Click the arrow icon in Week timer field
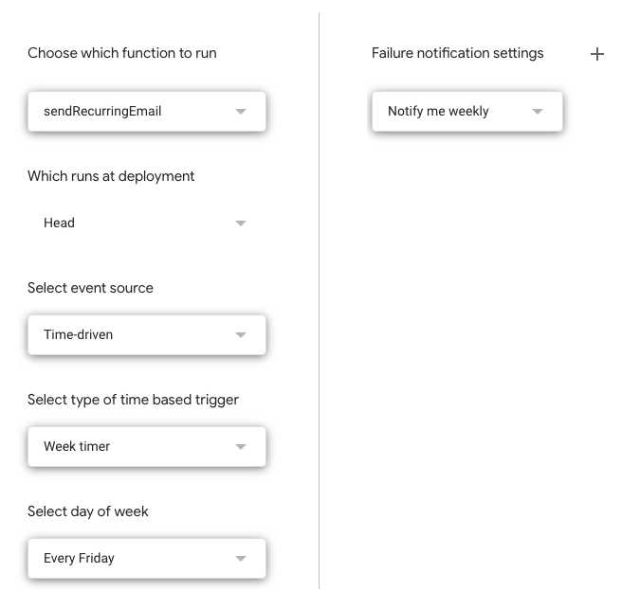The width and height of the screenshot is (640, 591). tap(241, 447)
